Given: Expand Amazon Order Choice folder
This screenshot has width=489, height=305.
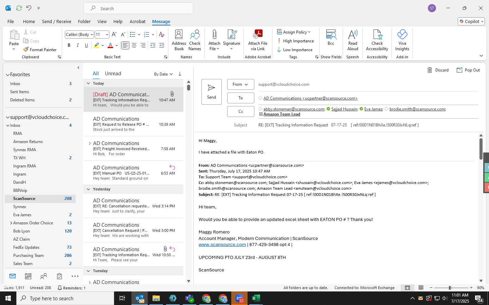Looking at the screenshot, I should point(11,223).
